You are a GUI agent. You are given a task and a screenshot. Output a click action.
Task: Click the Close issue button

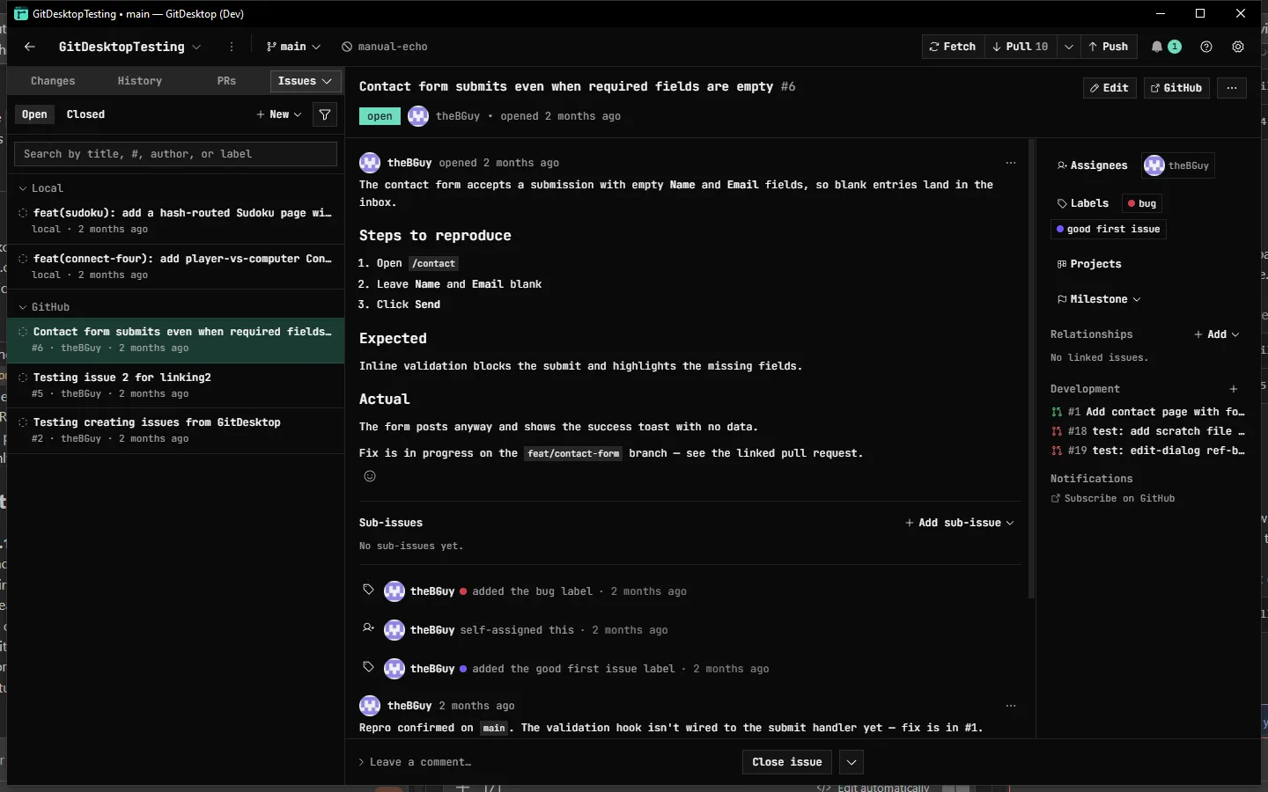tap(787, 762)
